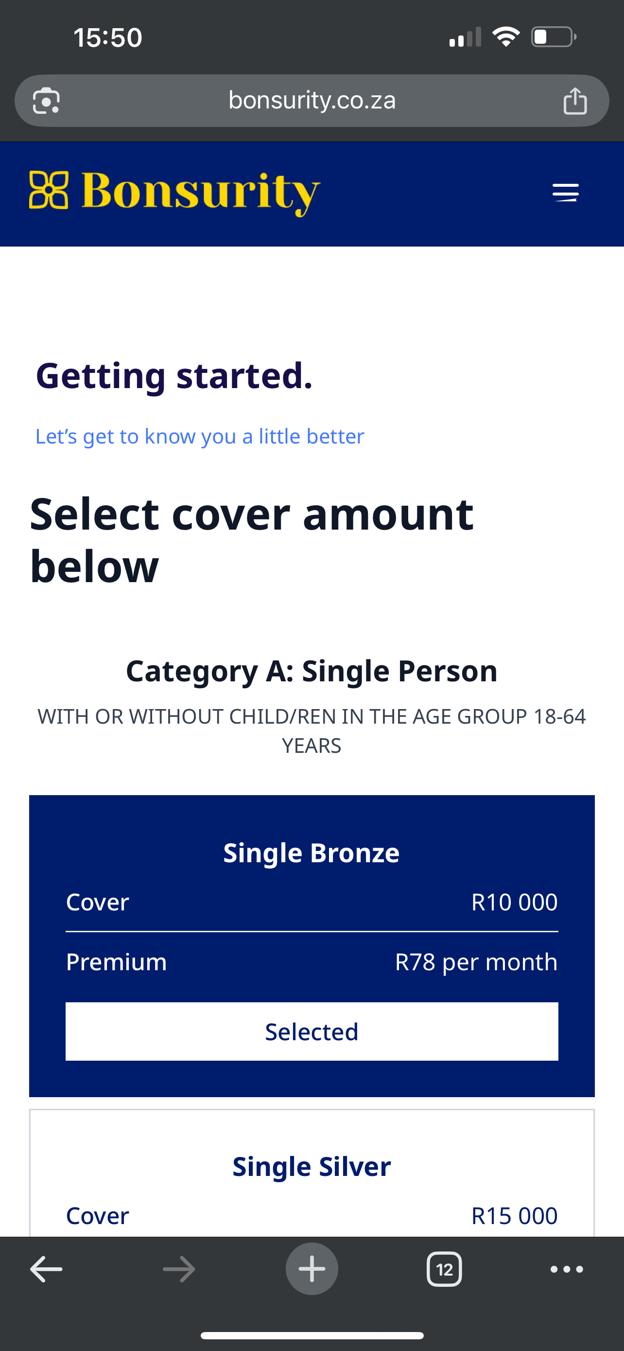Click 'Let's get to know you' text
This screenshot has height=1351, width=624.
(200, 436)
